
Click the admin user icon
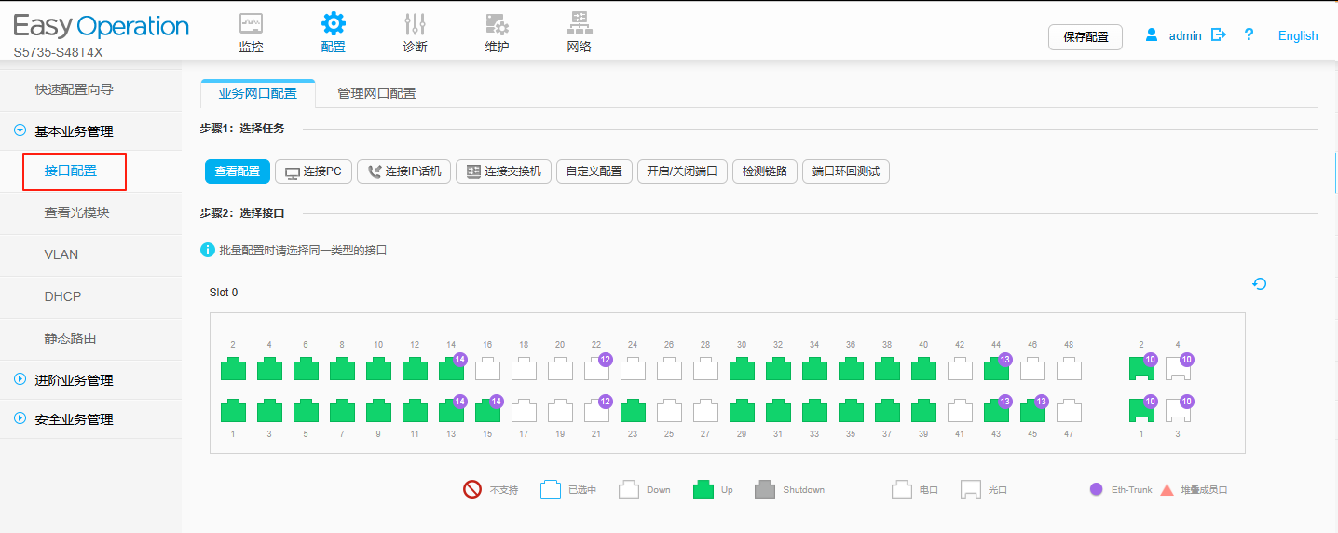[x=1152, y=34]
